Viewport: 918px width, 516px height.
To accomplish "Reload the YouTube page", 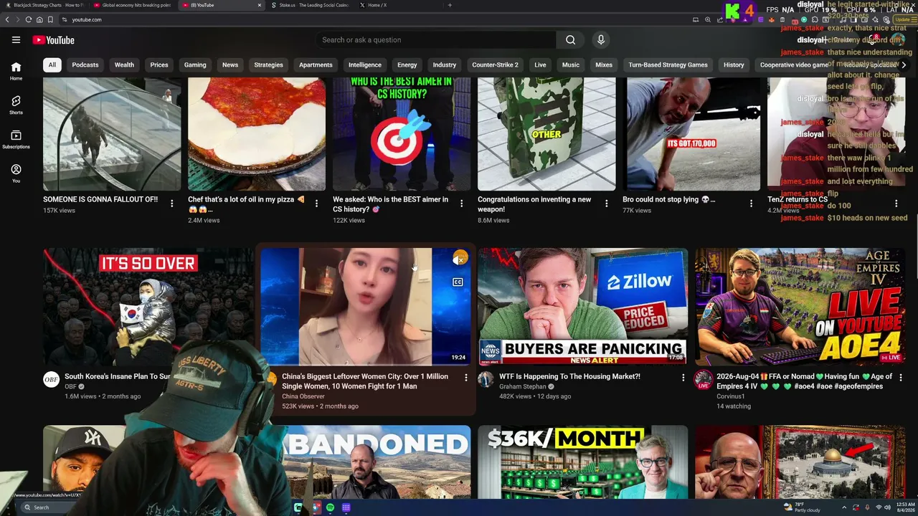I will click(28, 19).
